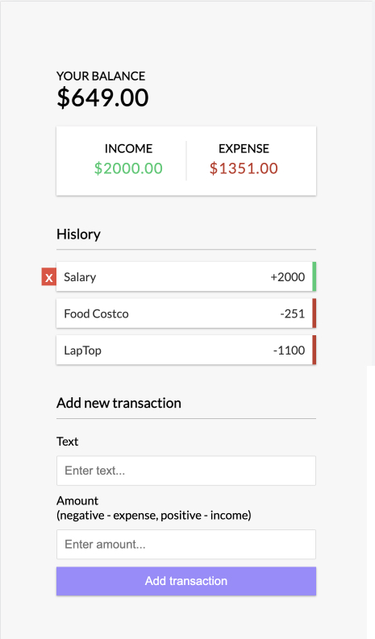375x639 pixels.
Task: Select the Salary history entry
Action: pos(186,276)
